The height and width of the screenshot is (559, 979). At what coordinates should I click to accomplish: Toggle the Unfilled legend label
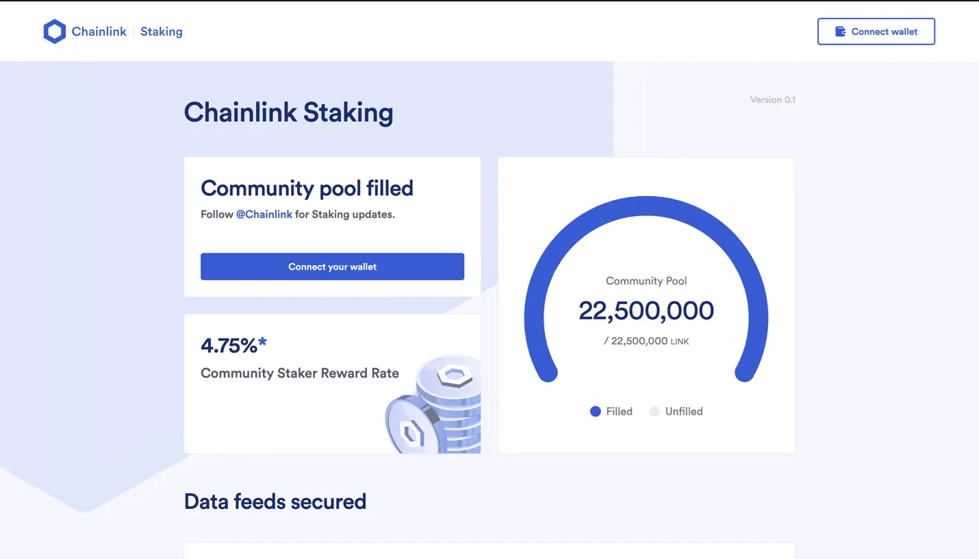coord(684,412)
